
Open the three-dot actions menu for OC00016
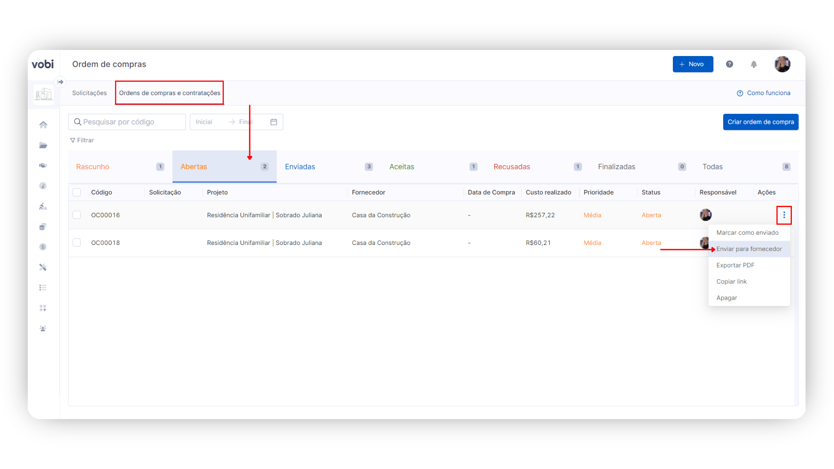point(784,215)
